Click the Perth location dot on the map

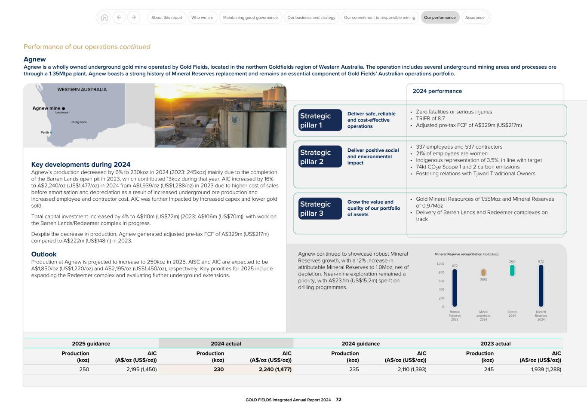(x=50, y=132)
